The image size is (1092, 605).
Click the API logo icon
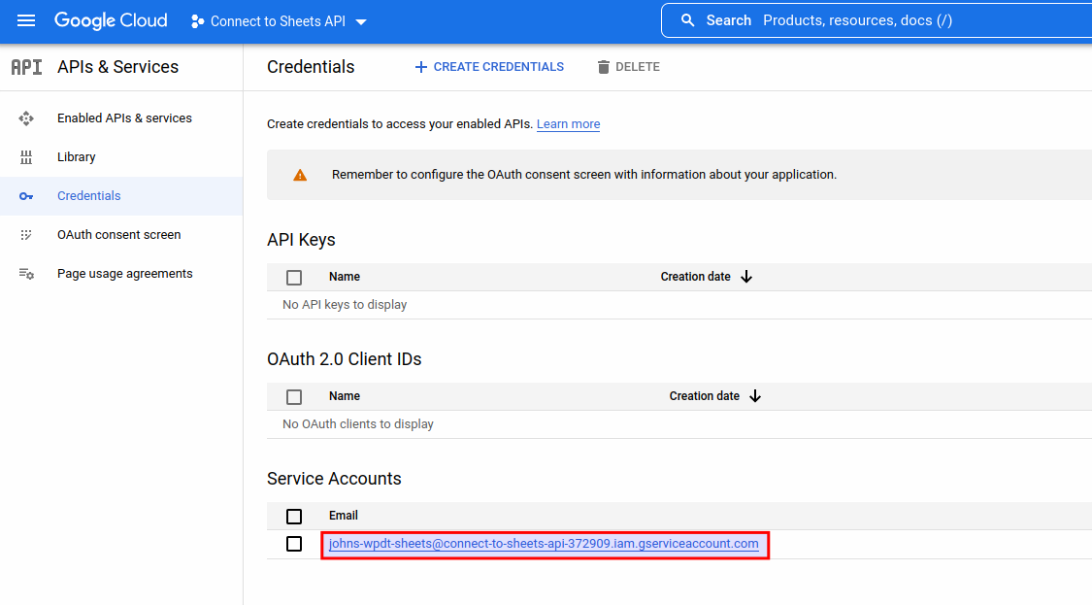coord(26,67)
